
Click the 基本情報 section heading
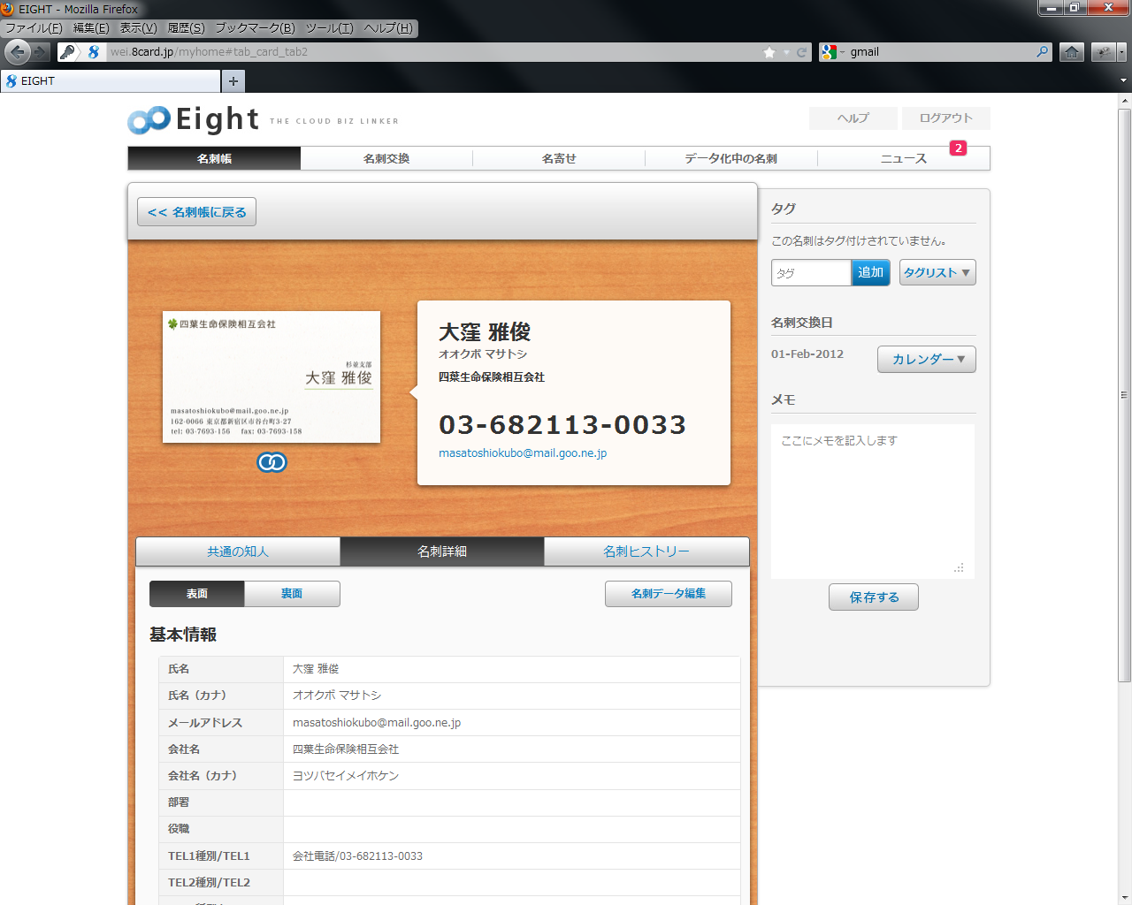pos(183,635)
